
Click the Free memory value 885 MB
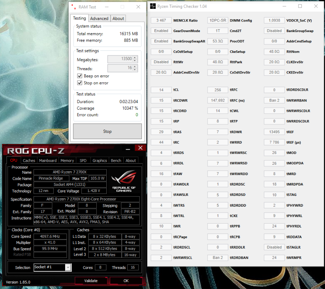(131, 40)
